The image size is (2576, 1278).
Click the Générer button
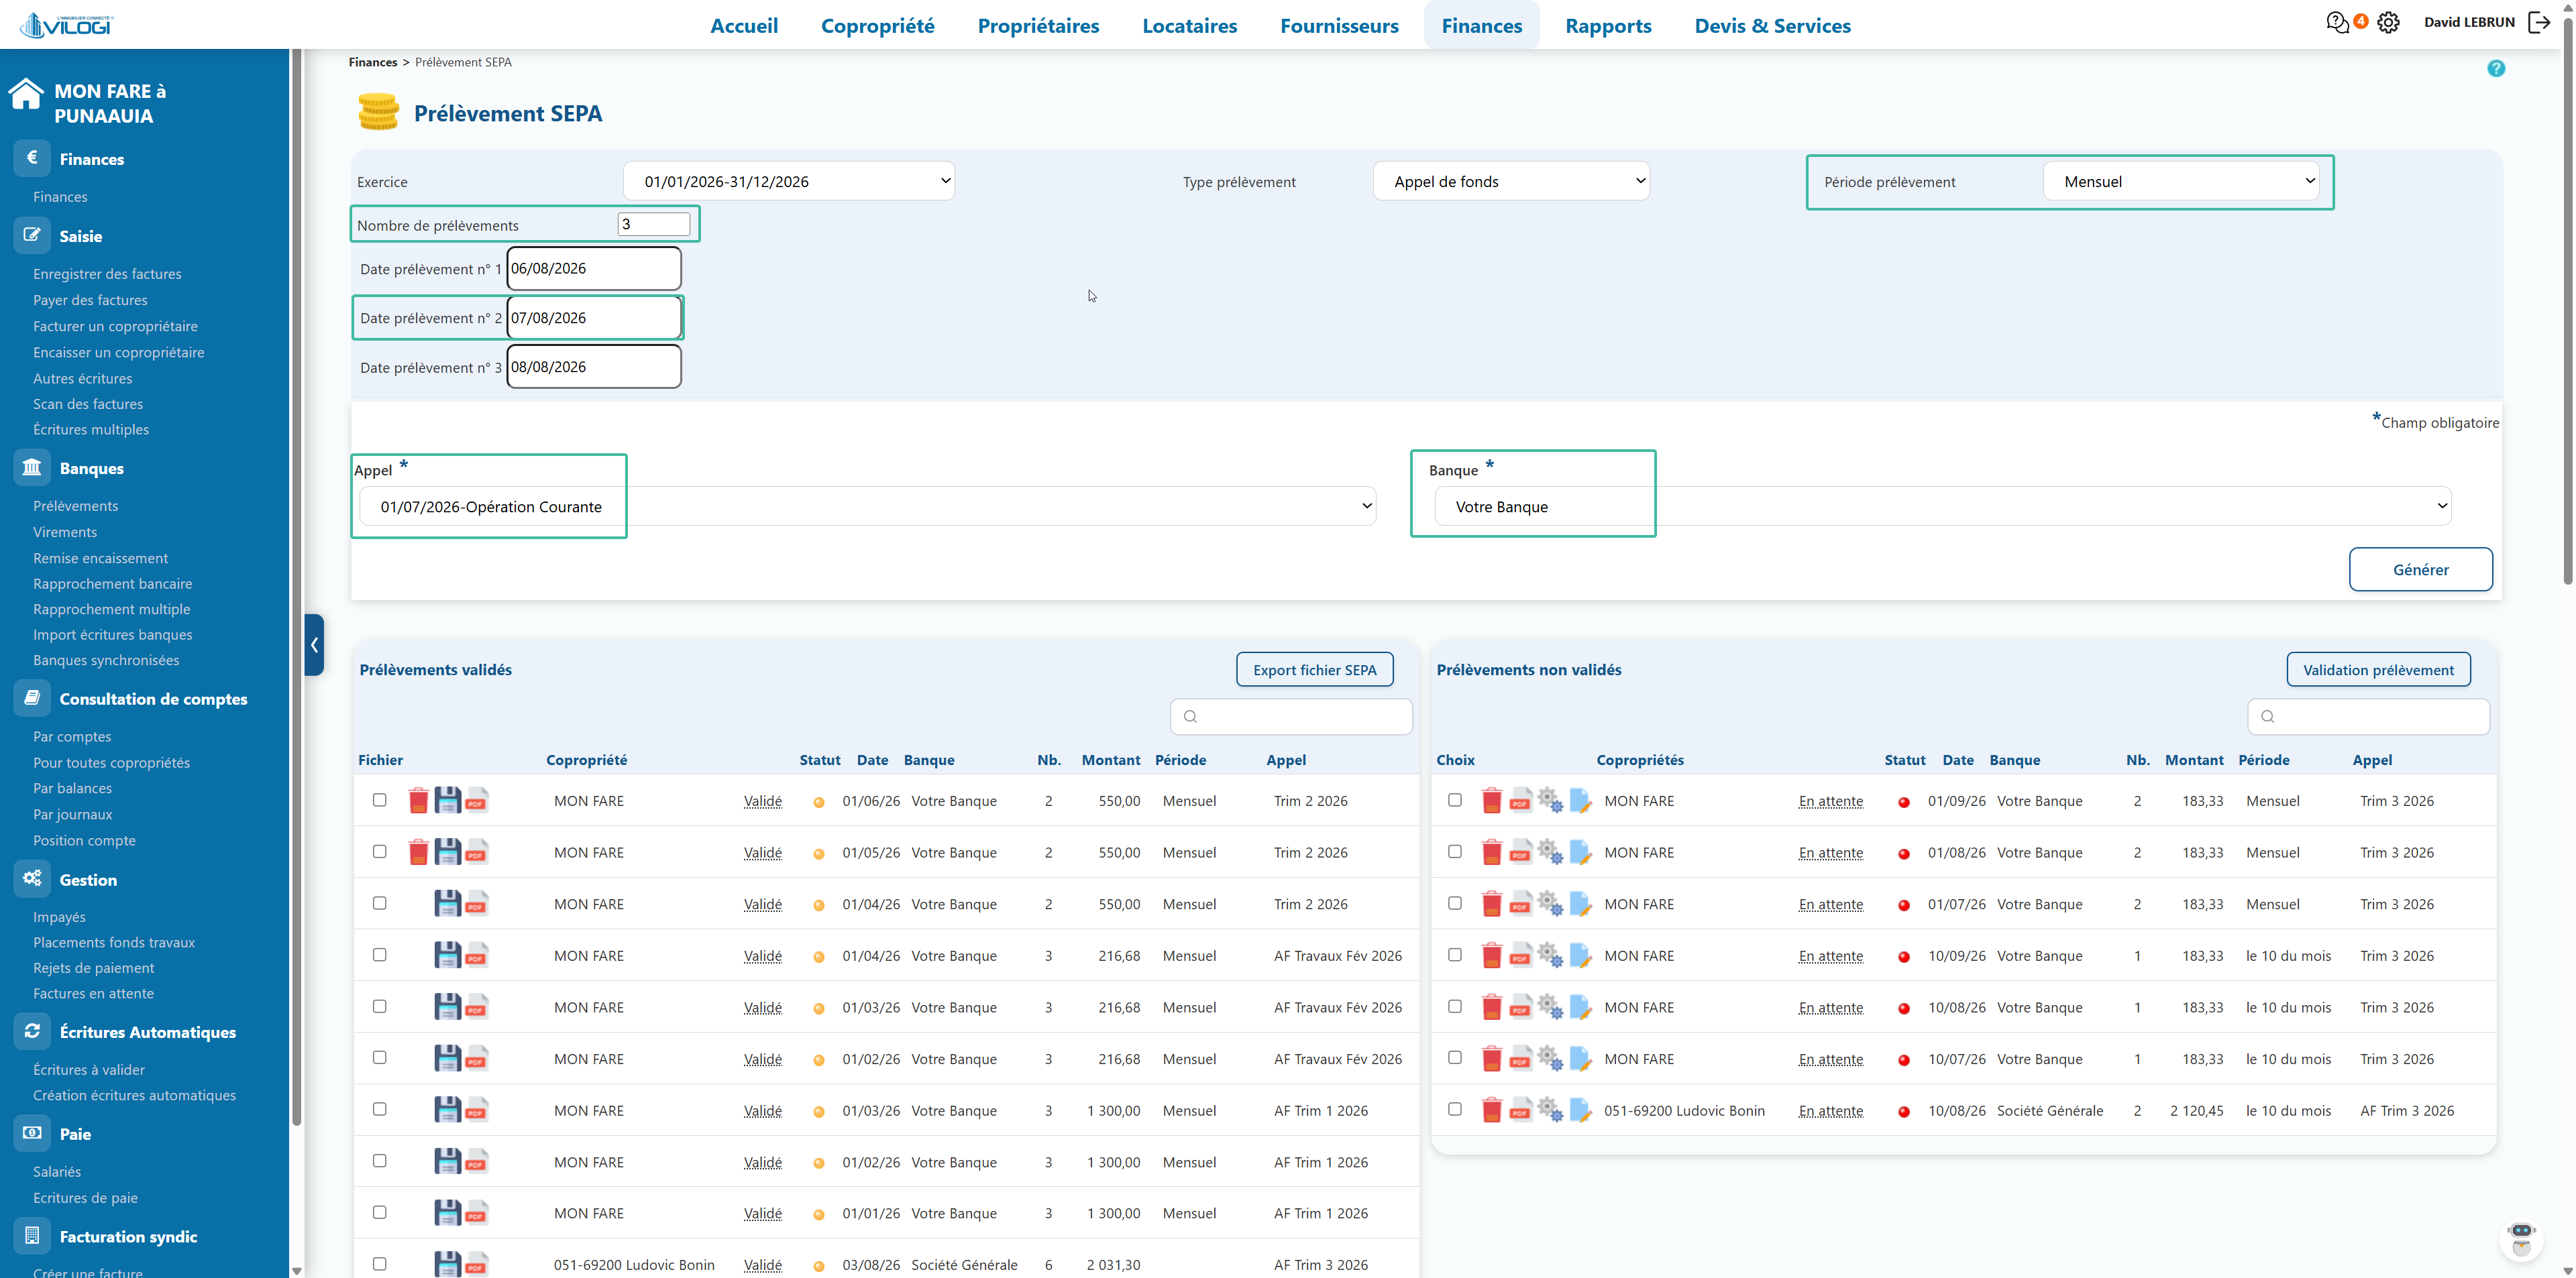pyautogui.click(x=2420, y=569)
